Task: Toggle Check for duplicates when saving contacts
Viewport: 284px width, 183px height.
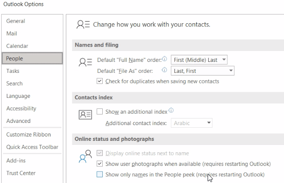Action: click(100, 81)
